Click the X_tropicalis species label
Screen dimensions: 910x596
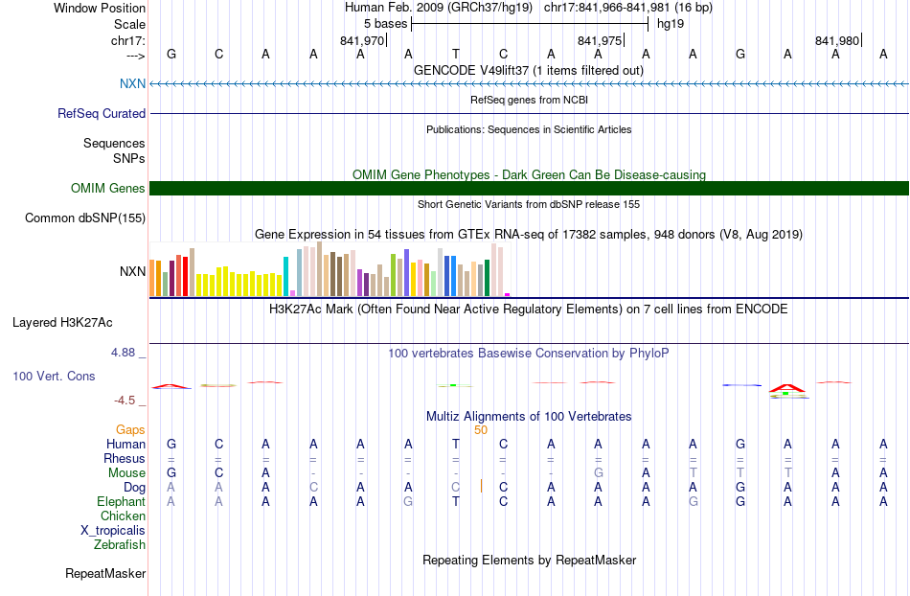tap(113, 531)
